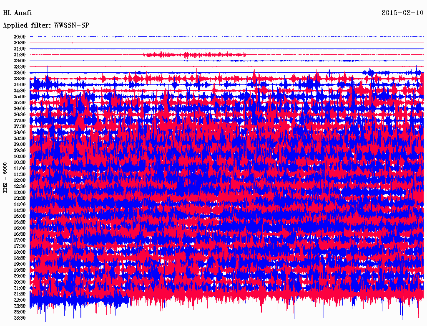Screen dimensions: 427x326
Task: Click the 'Applied filter: WWSSN-SP' text
Action: click(x=46, y=25)
